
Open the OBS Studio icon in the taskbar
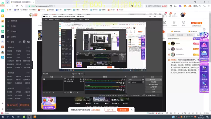coord(29,117)
